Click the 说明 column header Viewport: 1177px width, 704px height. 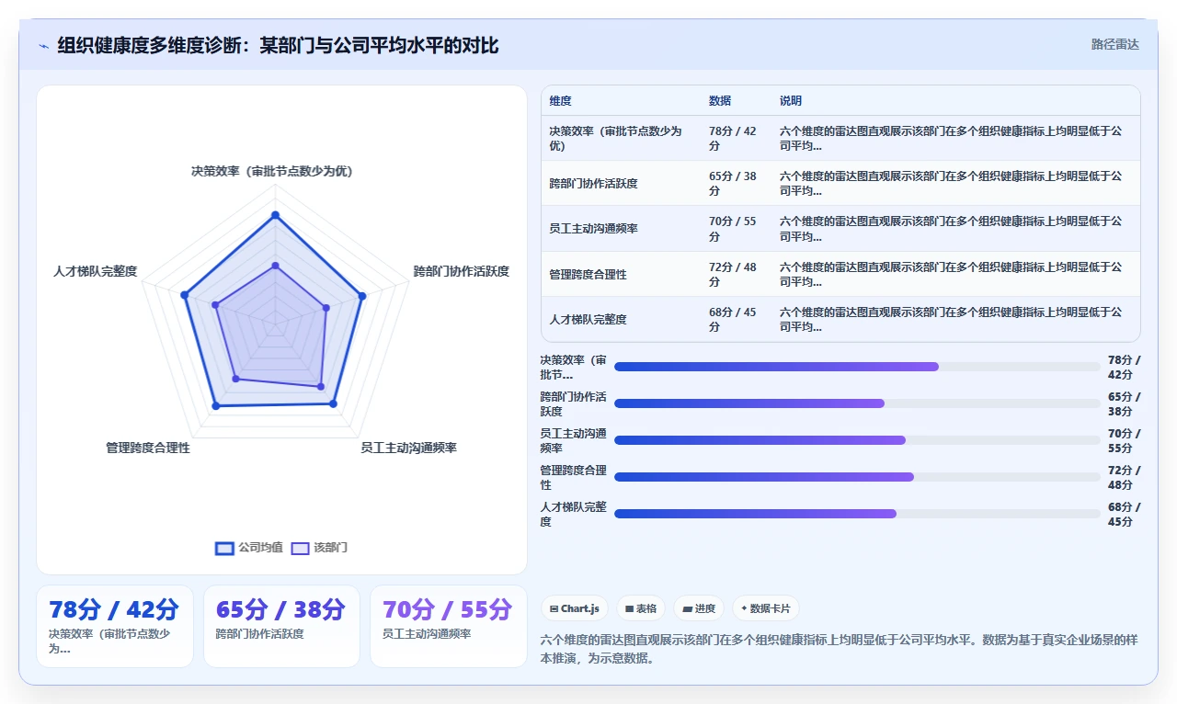click(x=791, y=101)
